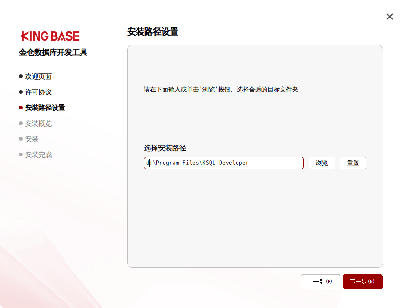Viewport: 403px width, 308px height.
Task: Click the KINGBASE logo
Action: coord(50,36)
